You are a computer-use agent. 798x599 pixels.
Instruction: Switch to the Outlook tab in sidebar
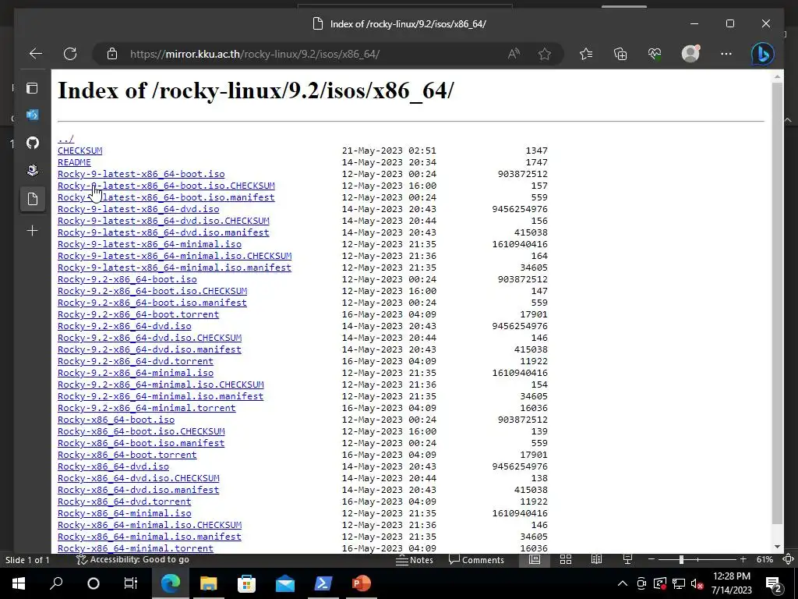[33, 115]
